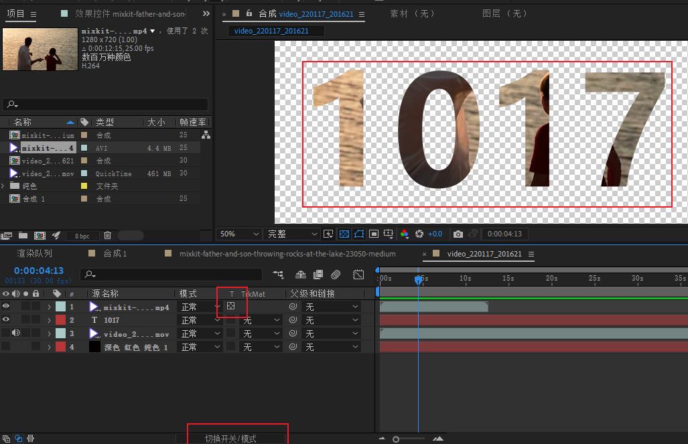
Task: Switch to the 渲染队列 tab
Action: 35,253
